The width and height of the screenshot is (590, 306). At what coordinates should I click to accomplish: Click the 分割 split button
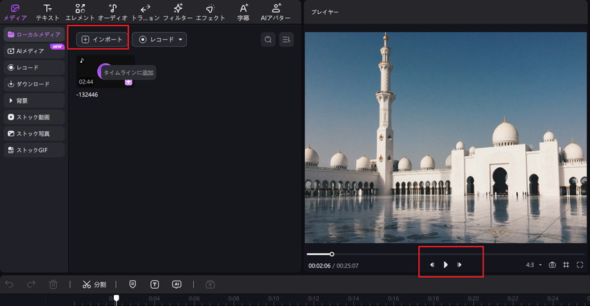tap(94, 285)
